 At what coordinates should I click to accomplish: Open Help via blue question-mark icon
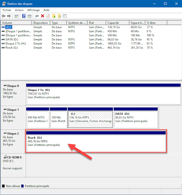pos(24,16)
